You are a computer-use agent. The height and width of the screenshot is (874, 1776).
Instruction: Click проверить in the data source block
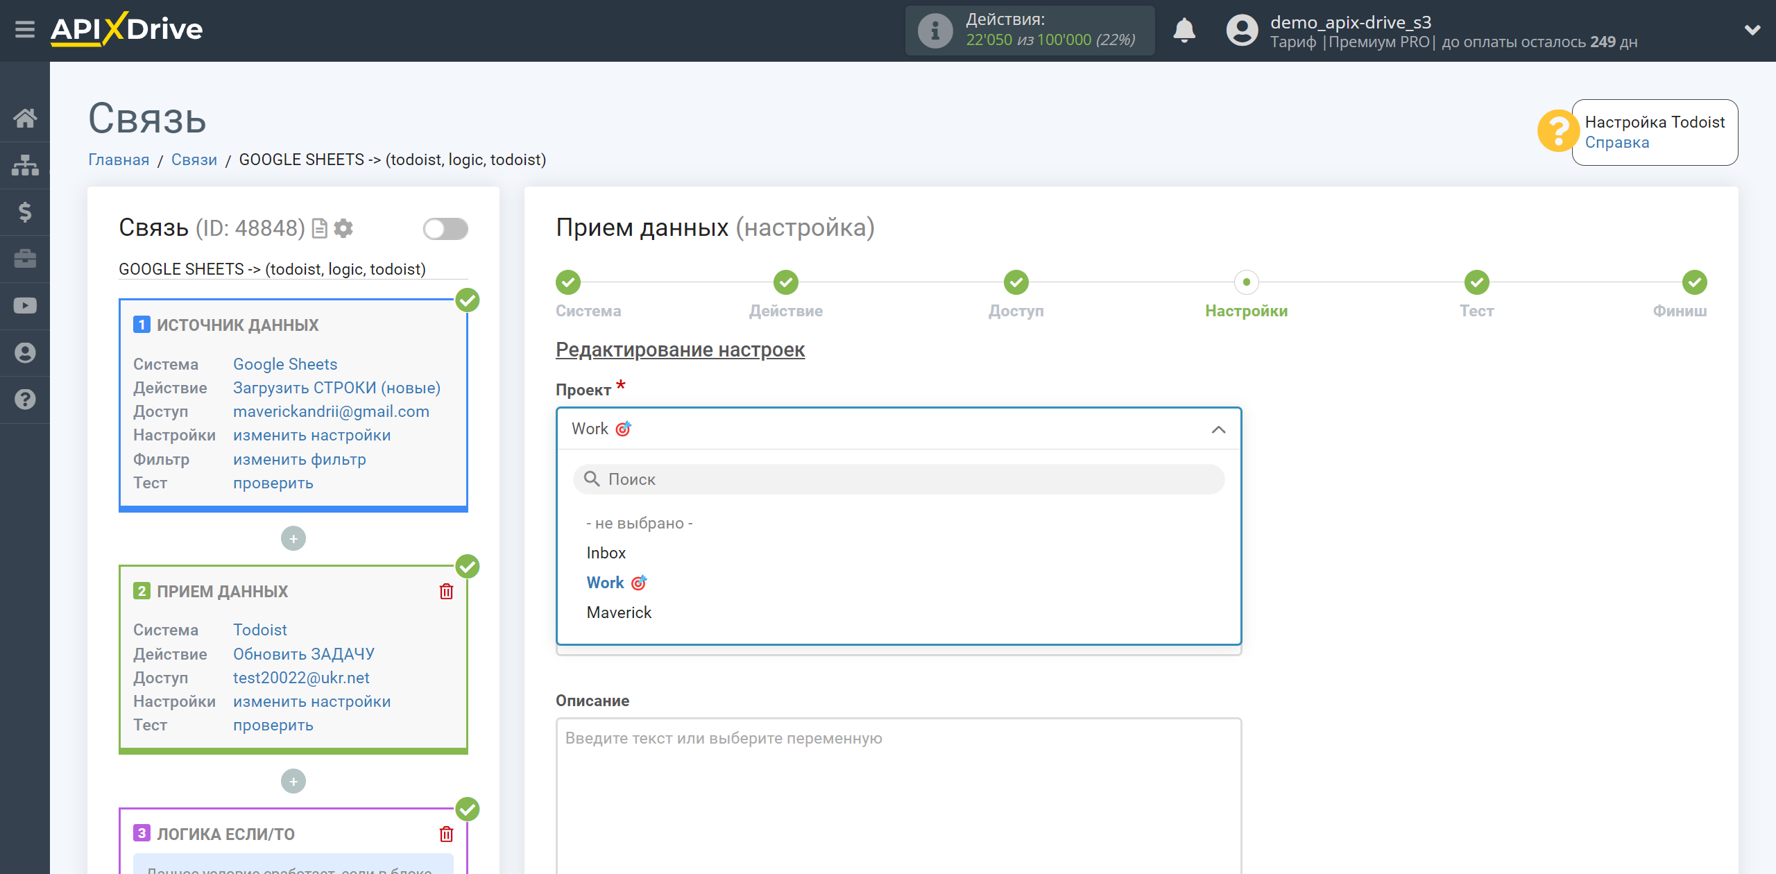pyautogui.click(x=273, y=483)
